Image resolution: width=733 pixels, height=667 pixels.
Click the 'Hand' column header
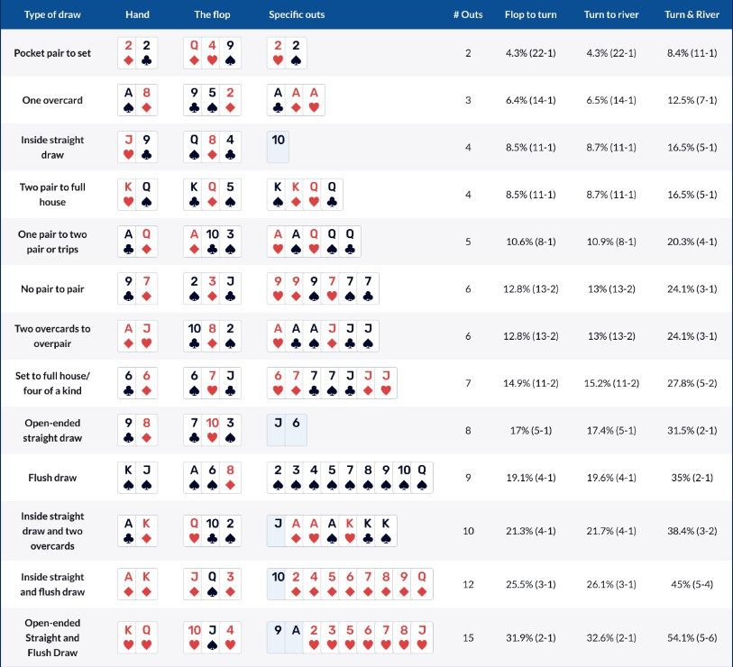pos(137,14)
